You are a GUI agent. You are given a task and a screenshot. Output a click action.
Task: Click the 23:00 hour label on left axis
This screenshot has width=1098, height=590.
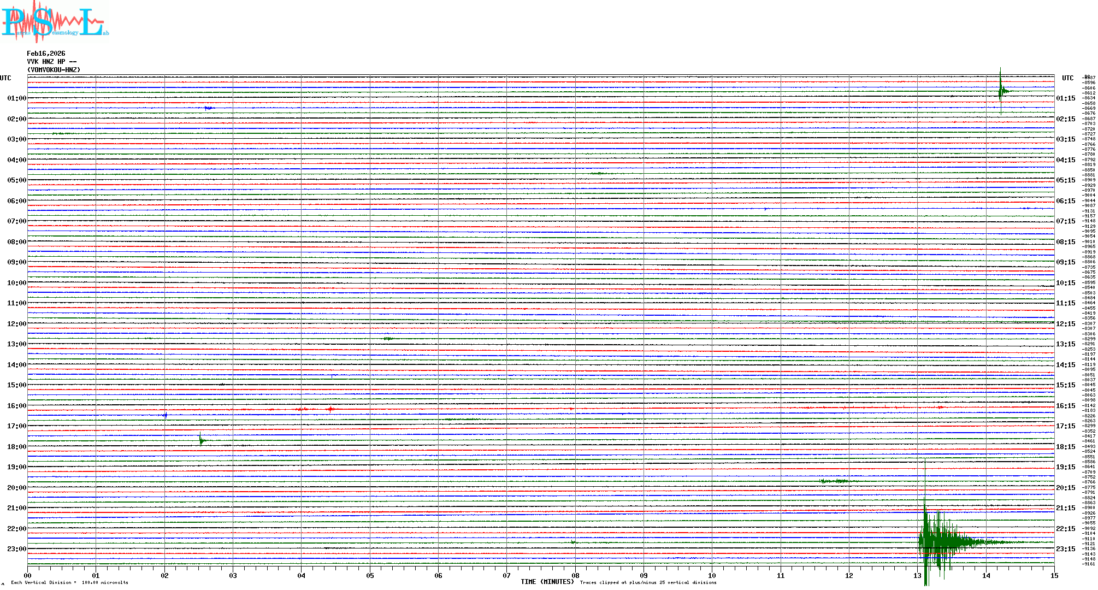tap(16, 549)
